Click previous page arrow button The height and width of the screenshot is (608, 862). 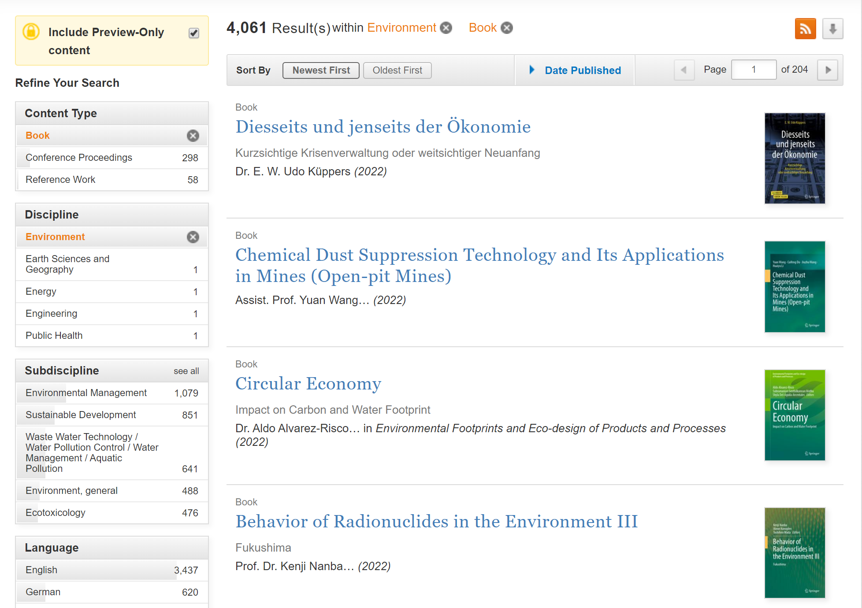[684, 70]
